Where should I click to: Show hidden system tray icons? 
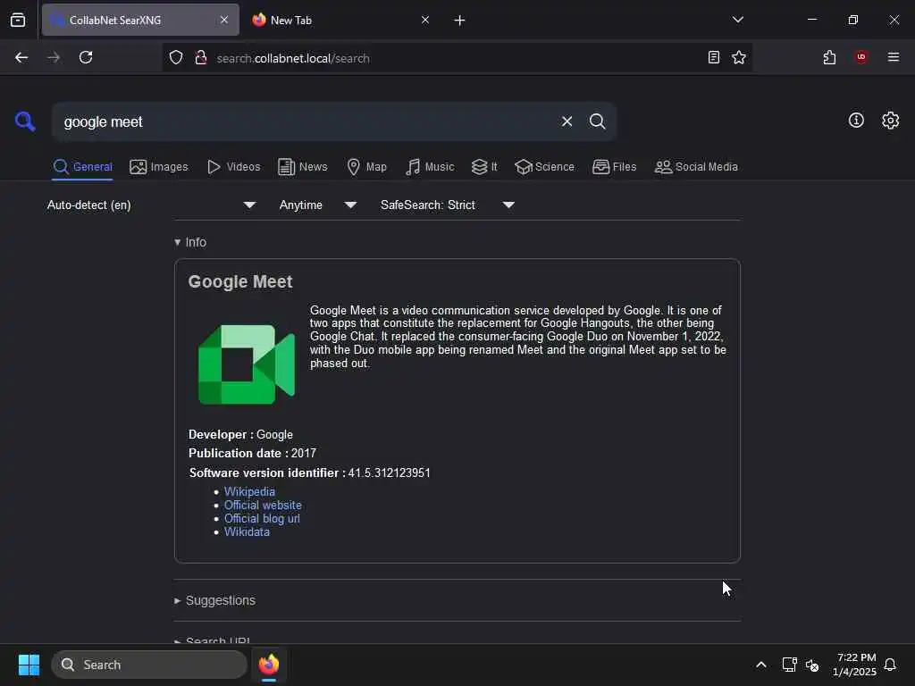coord(761,665)
